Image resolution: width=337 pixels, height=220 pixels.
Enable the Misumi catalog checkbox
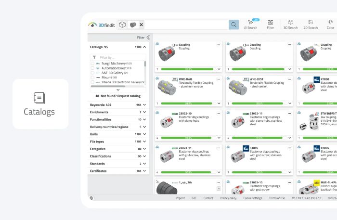click(92, 78)
